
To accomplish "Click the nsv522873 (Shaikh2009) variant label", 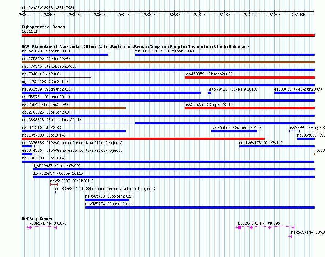I will 46,51.
